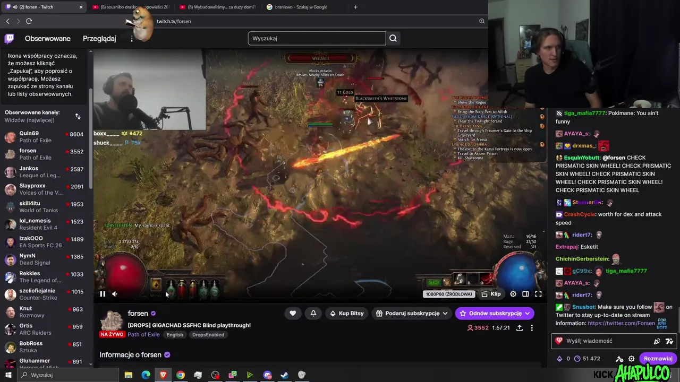The height and width of the screenshot is (382, 680).
Task: Send message with the Rozmawiaj button
Action: (658, 359)
